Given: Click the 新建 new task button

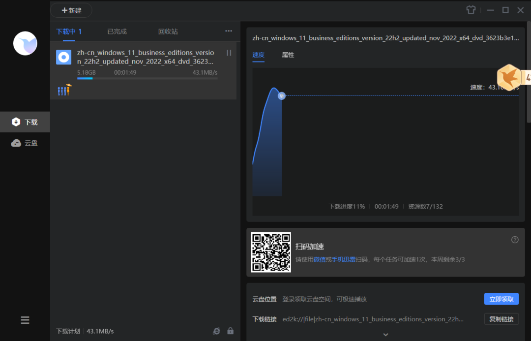Looking at the screenshot, I should [x=71, y=10].
